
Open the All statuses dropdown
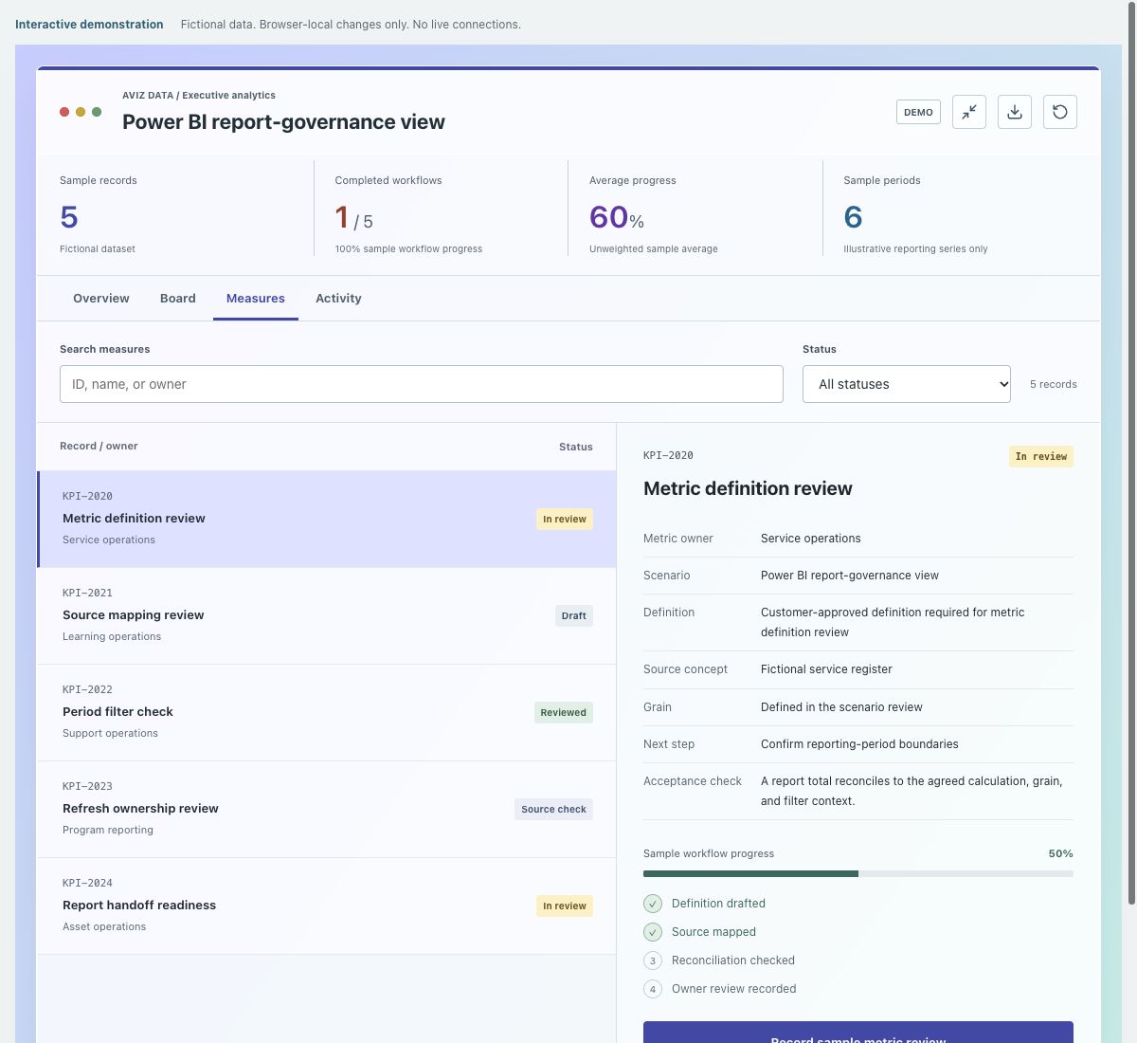coord(907,384)
